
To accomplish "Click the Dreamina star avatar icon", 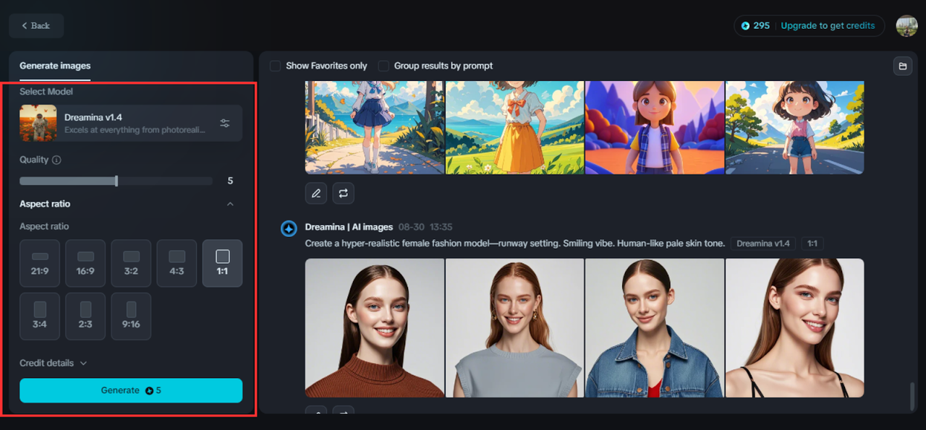I will (x=289, y=228).
